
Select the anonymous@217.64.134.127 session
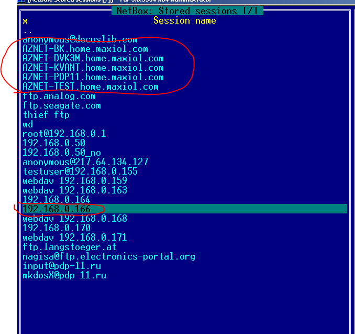coord(85,162)
